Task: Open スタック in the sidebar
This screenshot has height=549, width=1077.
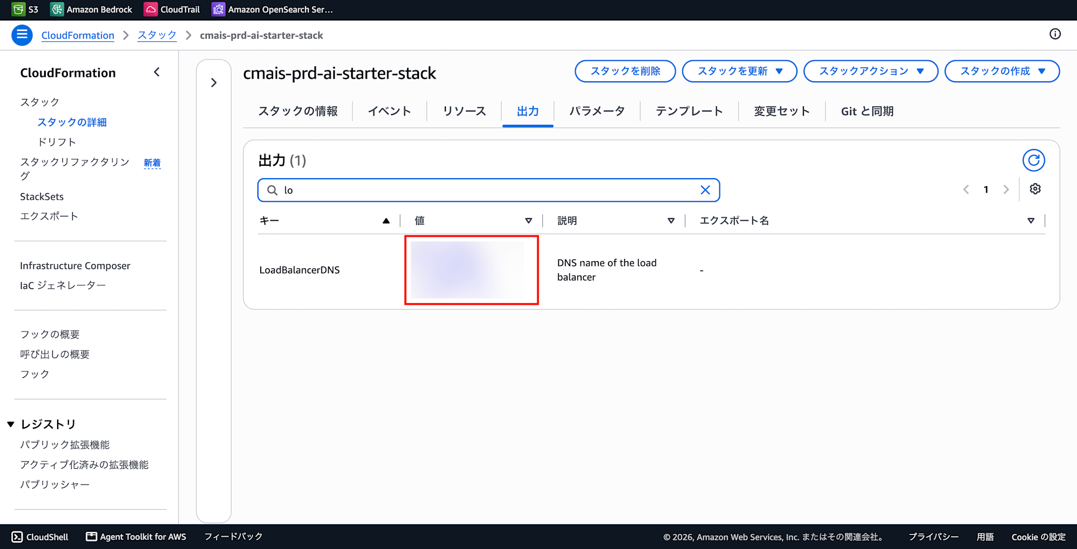Action: click(39, 102)
